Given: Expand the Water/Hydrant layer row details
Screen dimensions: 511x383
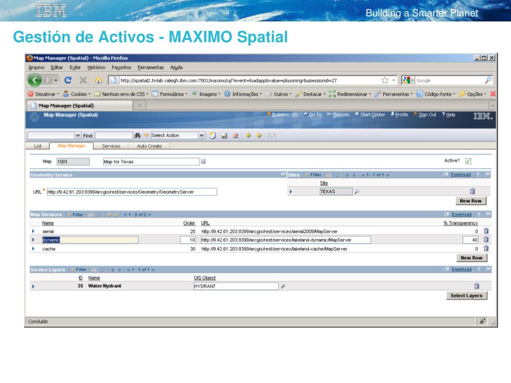Looking at the screenshot, I should (x=33, y=286).
